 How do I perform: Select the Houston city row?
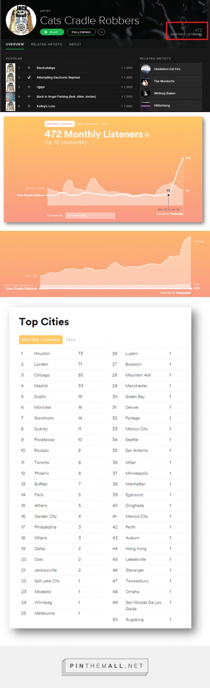tap(61, 353)
